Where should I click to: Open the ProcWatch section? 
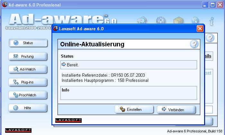coord(28,95)
